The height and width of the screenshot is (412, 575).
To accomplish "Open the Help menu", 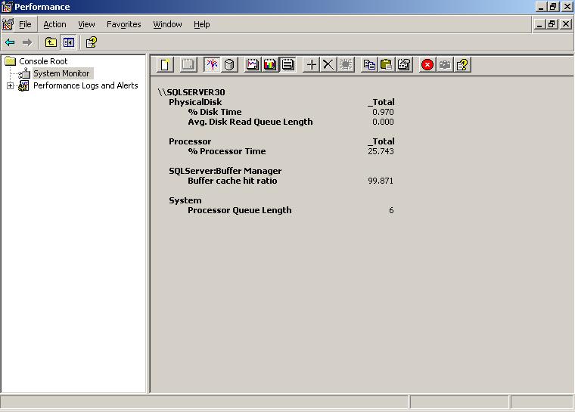I will click(202, 24).
